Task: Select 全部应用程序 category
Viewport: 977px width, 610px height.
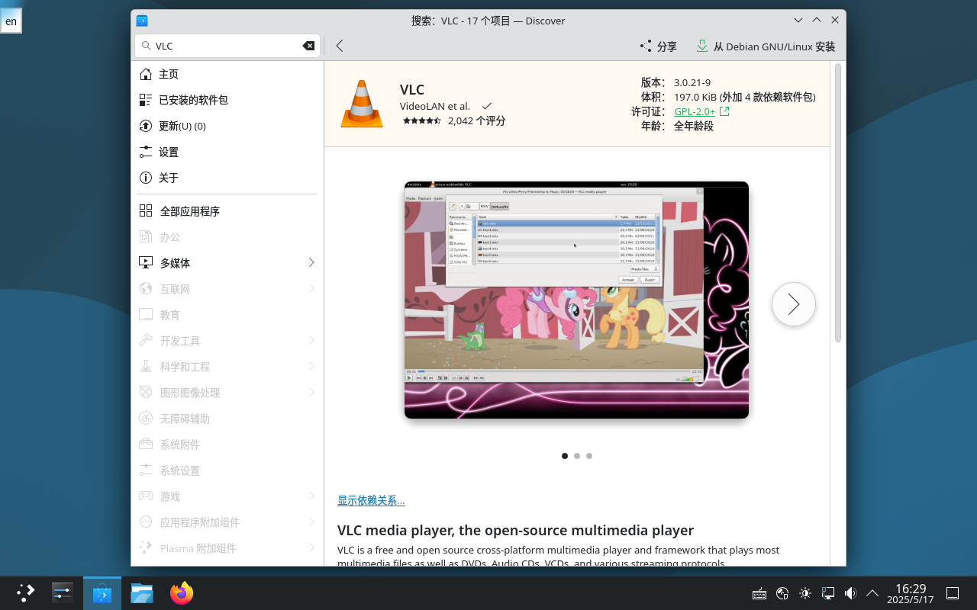Action: coord(227,211)
